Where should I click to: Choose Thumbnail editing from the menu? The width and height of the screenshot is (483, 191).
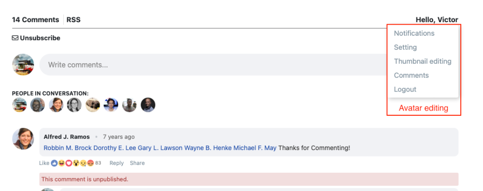pyautogui.click(x=423, y=61)
